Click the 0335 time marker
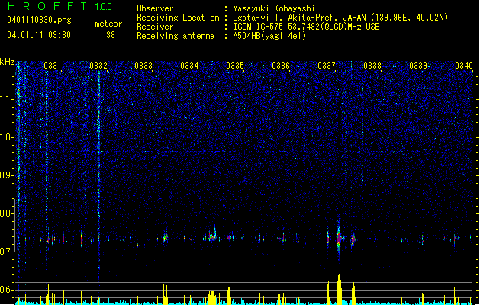 pos(235,66)
